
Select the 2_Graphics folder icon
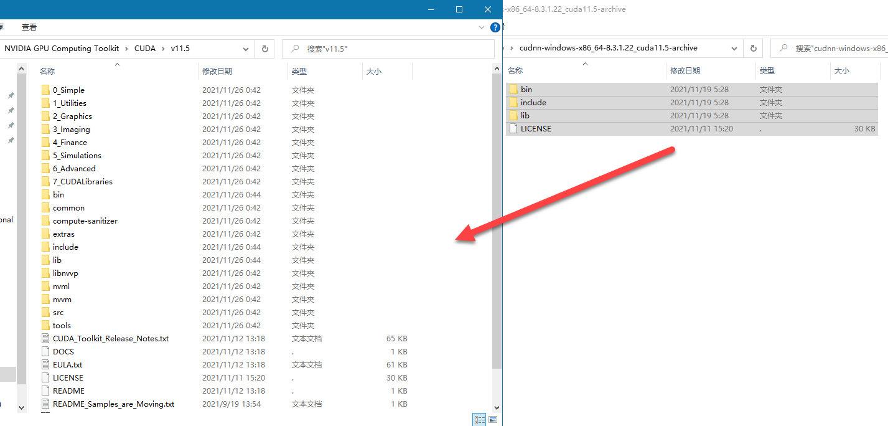45,116
